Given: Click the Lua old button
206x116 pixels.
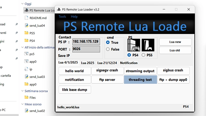Looking at the screenshot, I should pos(175,50).
